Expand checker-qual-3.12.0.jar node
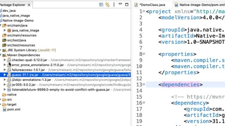Screen dimensions: 225x126 point(5,60)
